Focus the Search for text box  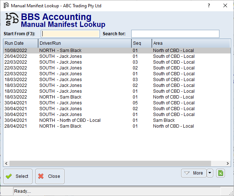[175, 34]
